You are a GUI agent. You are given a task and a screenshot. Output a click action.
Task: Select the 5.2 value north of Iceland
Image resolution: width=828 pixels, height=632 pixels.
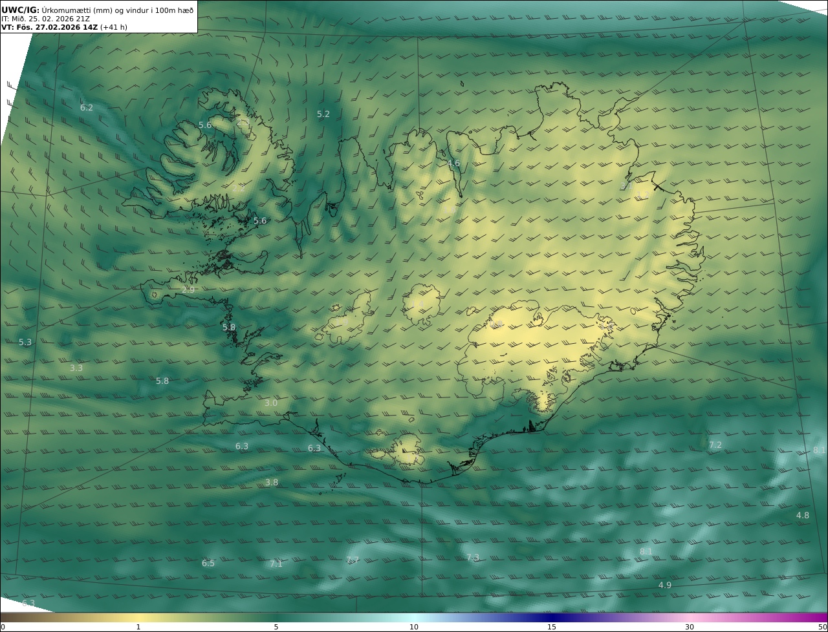(x=323, y=114)
